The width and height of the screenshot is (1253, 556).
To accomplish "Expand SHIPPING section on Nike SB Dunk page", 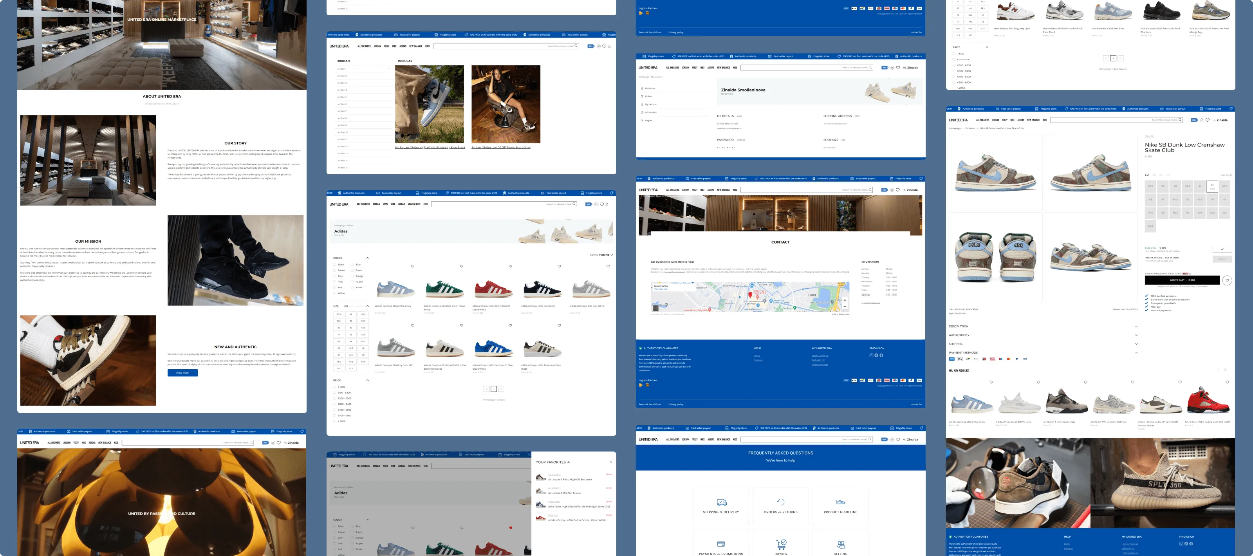I will (x=1136, y=344).
